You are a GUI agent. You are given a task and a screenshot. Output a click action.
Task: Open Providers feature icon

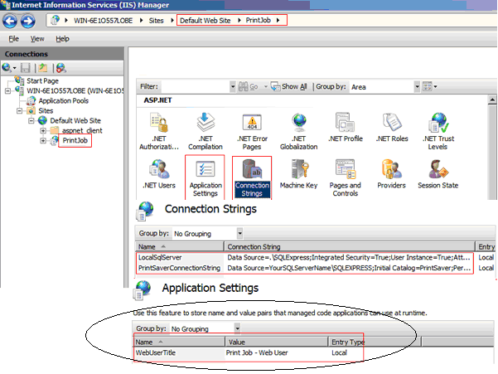[x=391, y=174]
